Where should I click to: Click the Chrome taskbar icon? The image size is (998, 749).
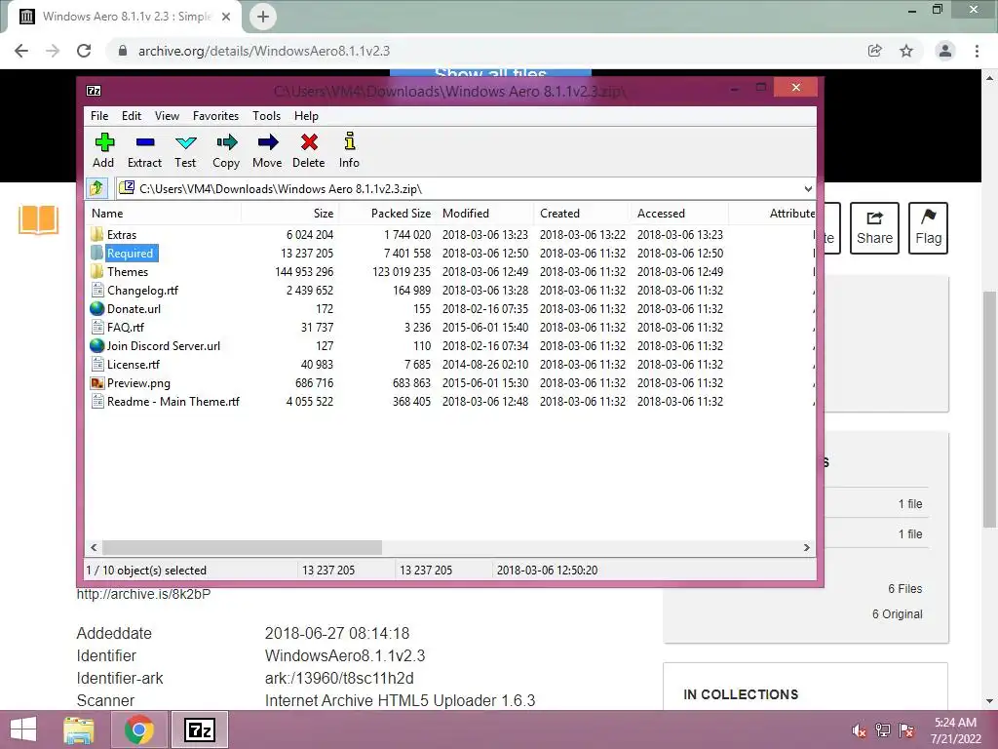pos(139,729)
